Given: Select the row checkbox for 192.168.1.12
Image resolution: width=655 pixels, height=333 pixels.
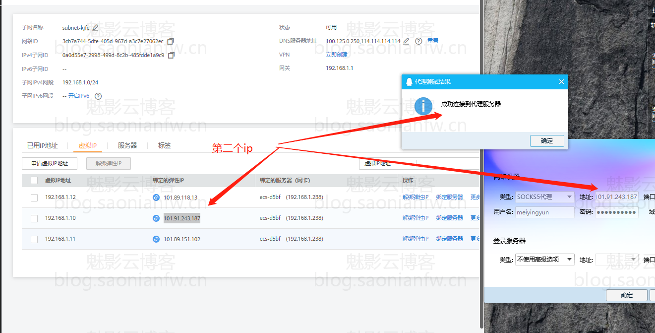Looking at the screenshot, I should [x=34, y=198].
